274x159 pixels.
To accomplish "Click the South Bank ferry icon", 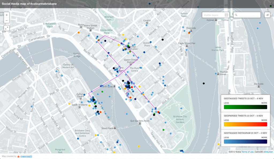I will (x=115, y=128).
